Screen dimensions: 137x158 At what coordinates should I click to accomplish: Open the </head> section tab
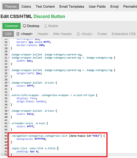coord(25,34)
